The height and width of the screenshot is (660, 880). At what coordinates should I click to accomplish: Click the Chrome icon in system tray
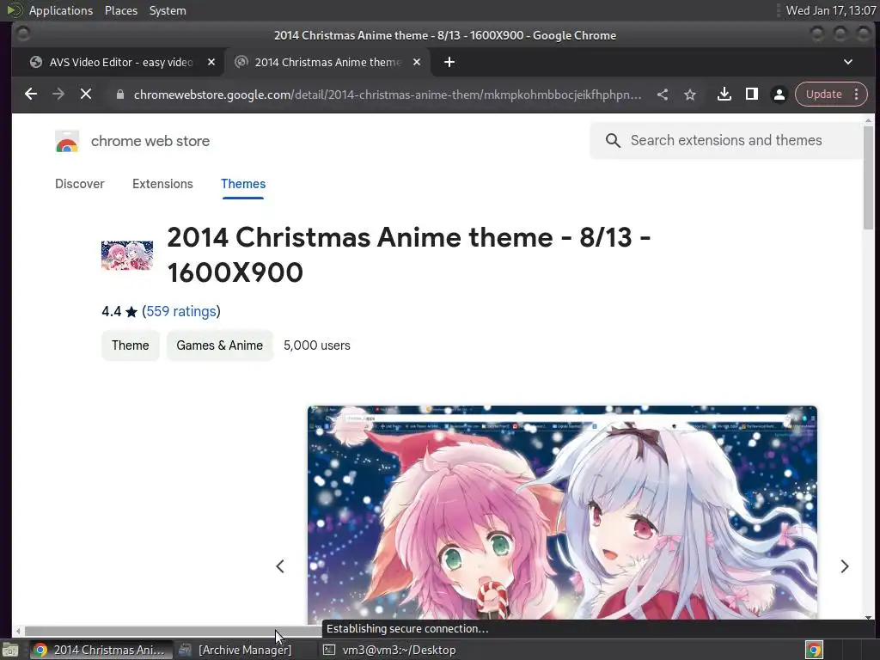(x=814, y=650)
